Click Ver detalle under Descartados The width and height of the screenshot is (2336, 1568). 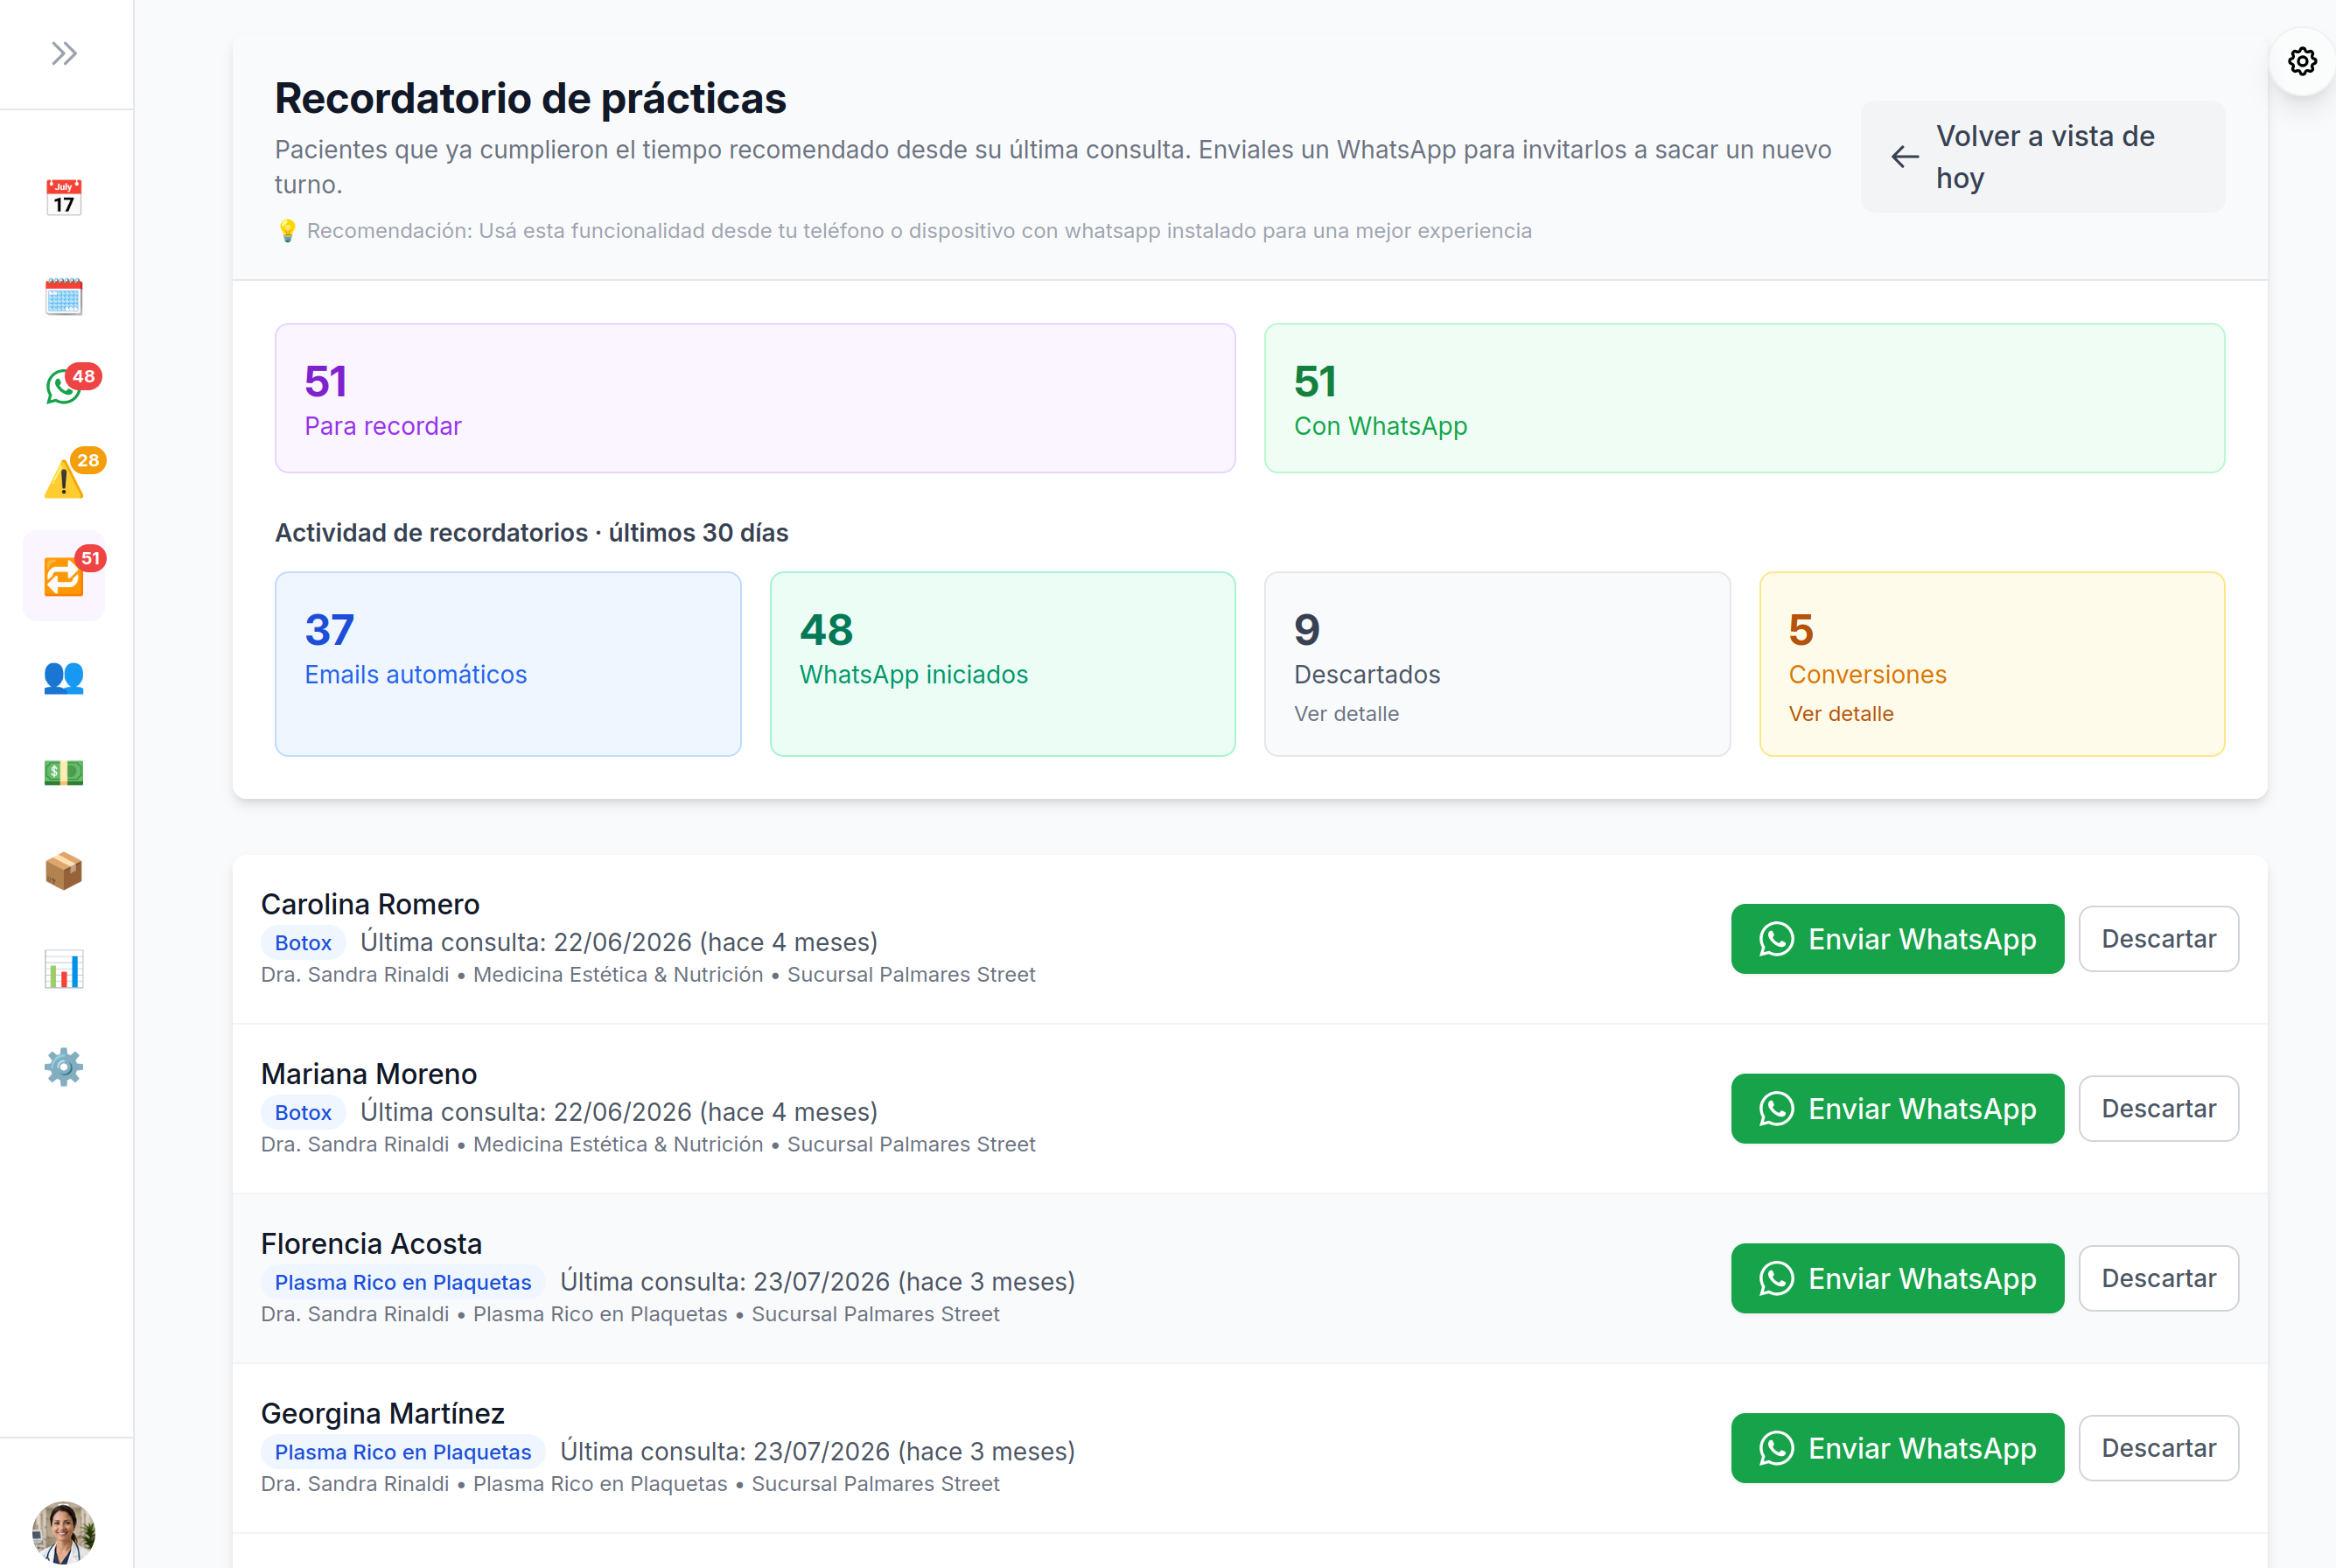tap(1346, 714)
